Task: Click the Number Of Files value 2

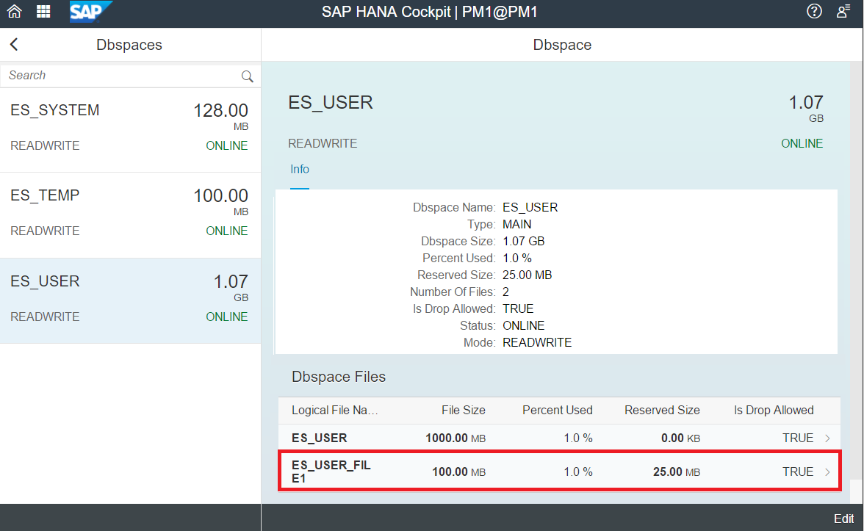Action: click(x=505, y=292)
